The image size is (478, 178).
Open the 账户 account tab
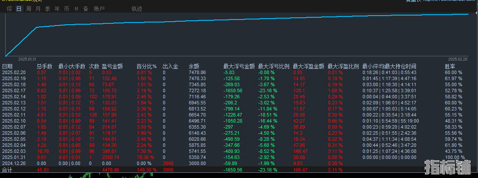coord(99,9)
